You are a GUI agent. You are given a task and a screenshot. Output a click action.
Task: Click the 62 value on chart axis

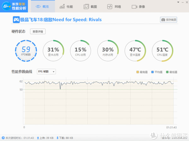[x=21, y=81]
